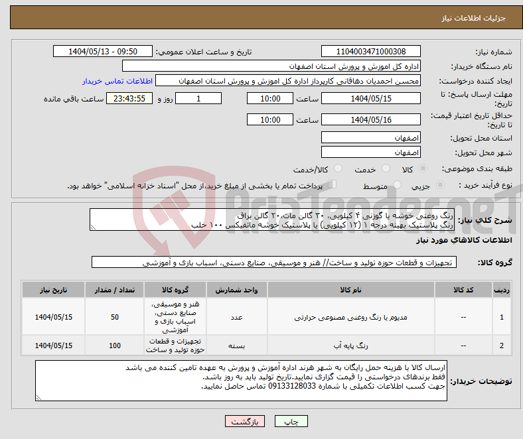523x439 pixels.
Task: Click the delivery city field اصفهان
Action: tap(371, 153)
